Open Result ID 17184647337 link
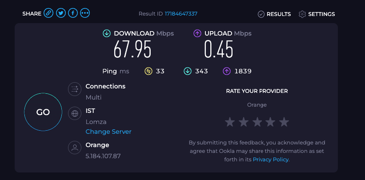Viewport: 365px width, 180px height. pyautogui.click(x=181, y=14)
